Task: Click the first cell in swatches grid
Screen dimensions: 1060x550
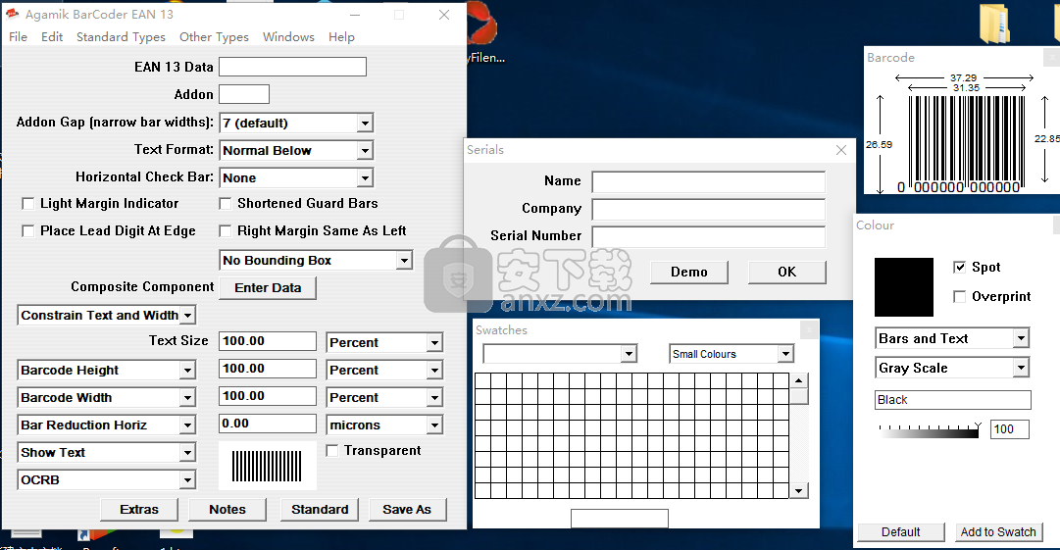Action: [482, 380]
